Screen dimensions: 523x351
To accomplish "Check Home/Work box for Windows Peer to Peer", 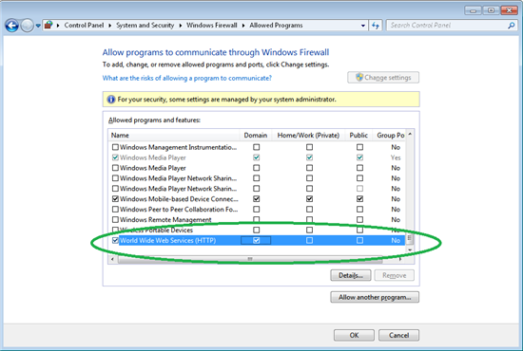I will (310, 210).
